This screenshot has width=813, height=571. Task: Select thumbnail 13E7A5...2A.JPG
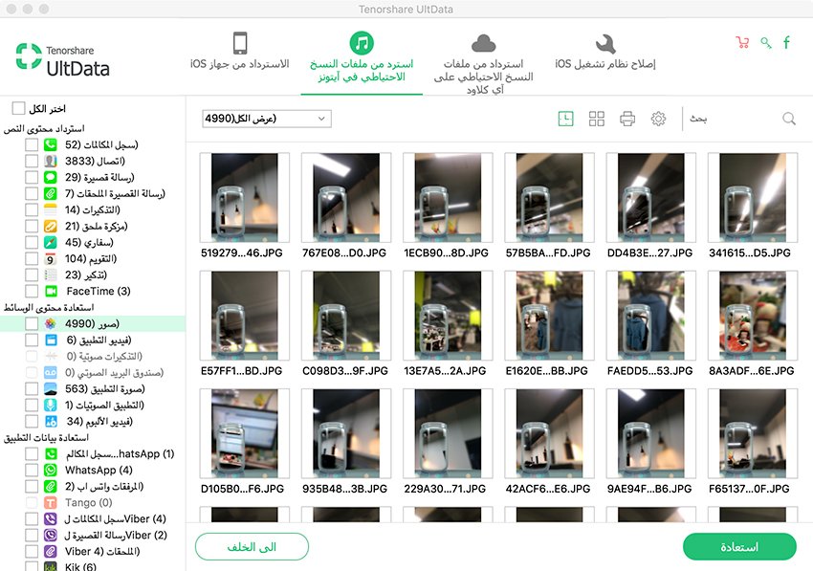pos(448,316)
